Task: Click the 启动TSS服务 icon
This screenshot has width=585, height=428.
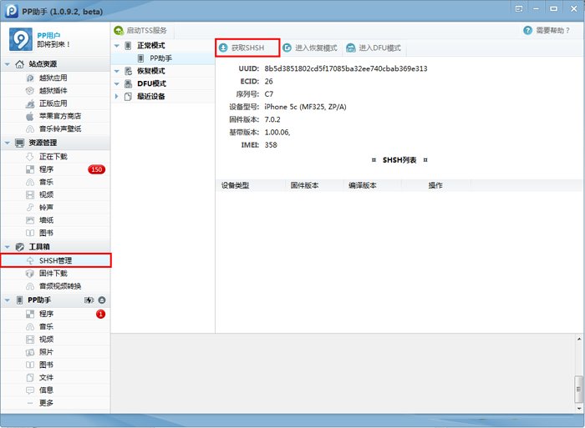Action: pyautogui.click(x=119, y=31)
